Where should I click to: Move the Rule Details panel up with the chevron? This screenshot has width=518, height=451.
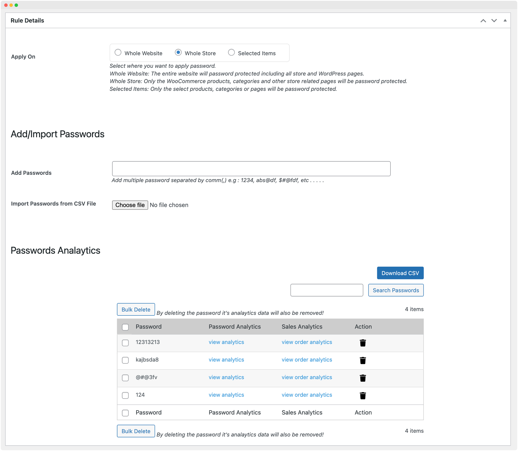click(x=483, y=20)
